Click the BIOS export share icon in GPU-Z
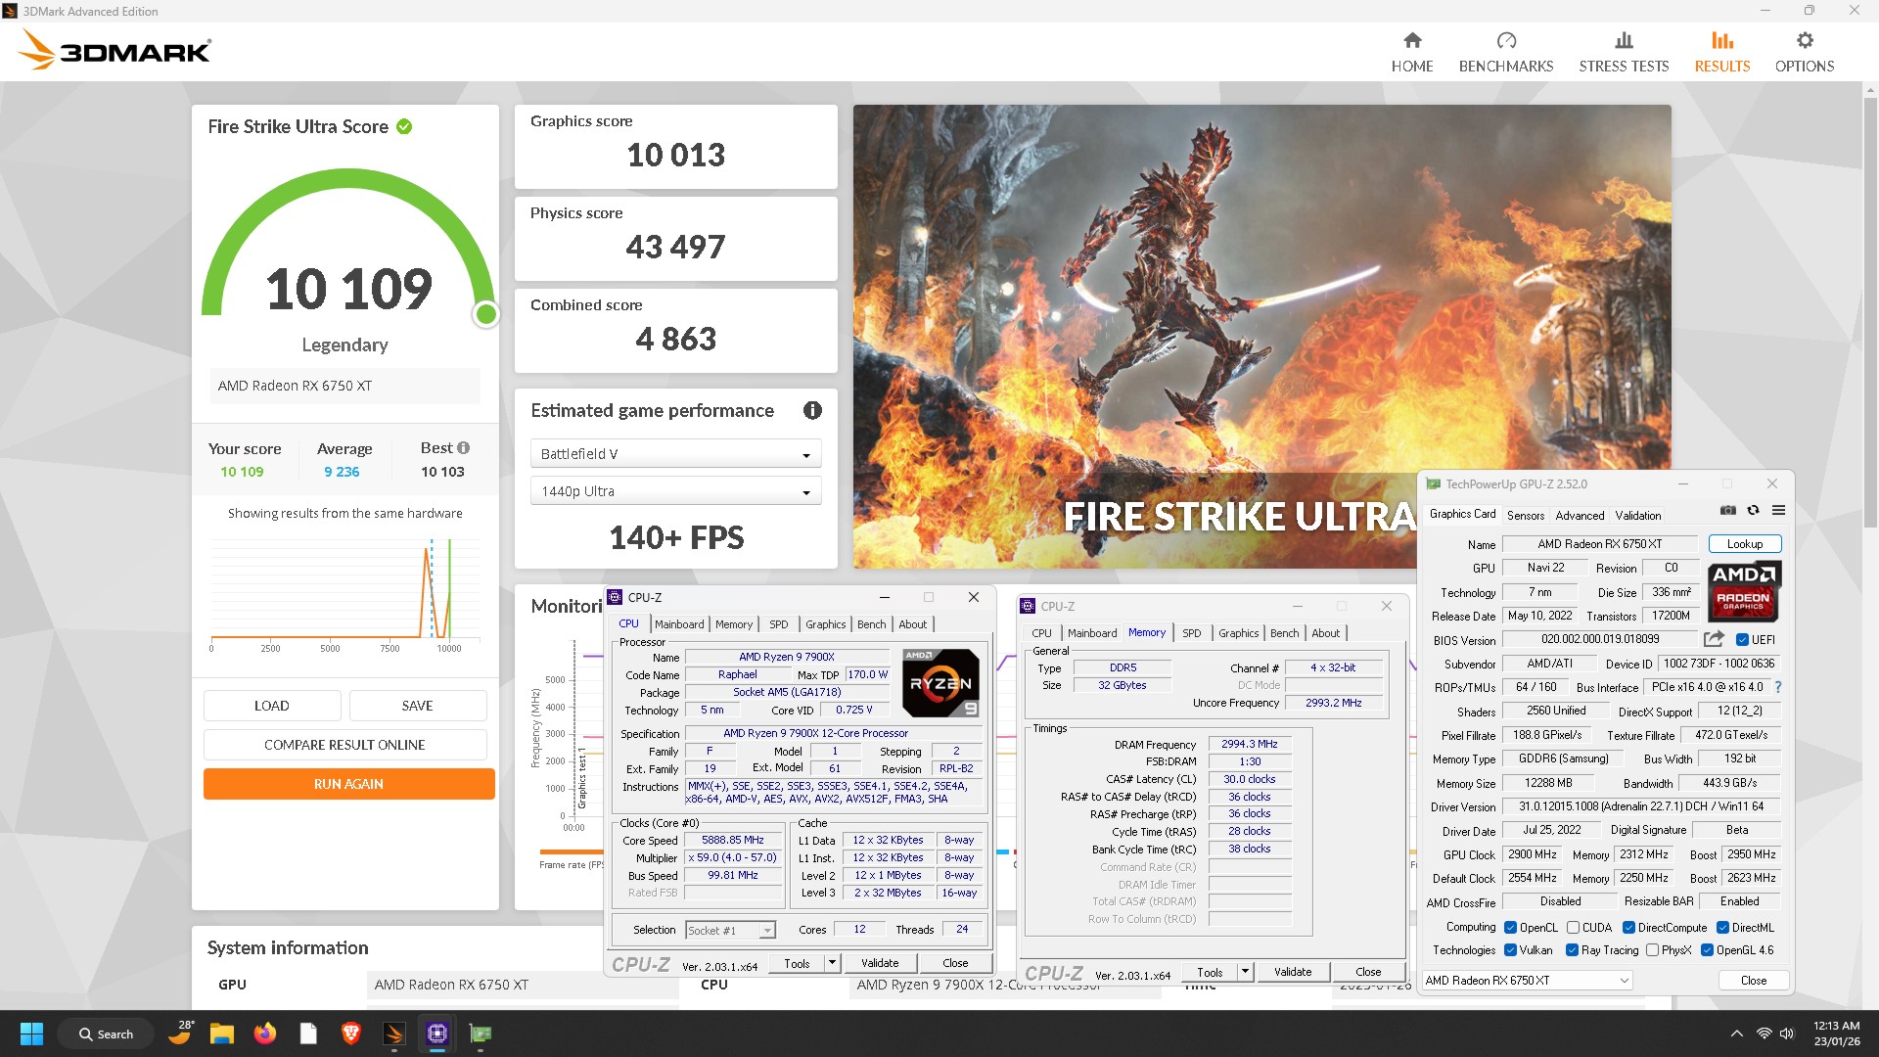The width and height of the screenshot is (1879, 1057). 1714,639
